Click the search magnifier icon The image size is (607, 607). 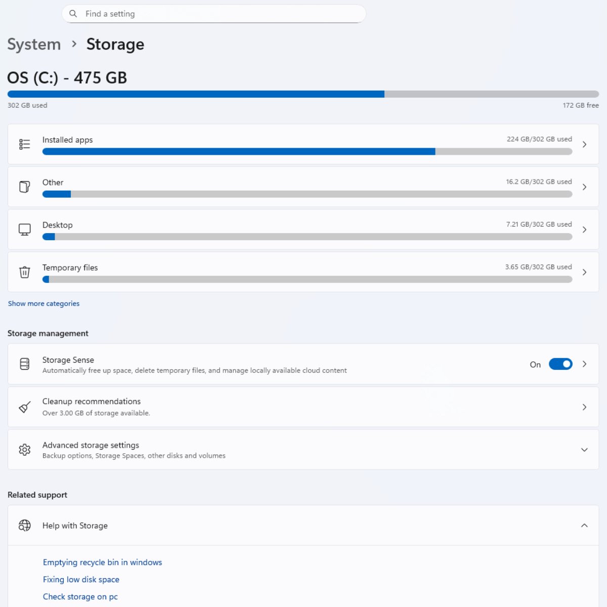(73, 14)
